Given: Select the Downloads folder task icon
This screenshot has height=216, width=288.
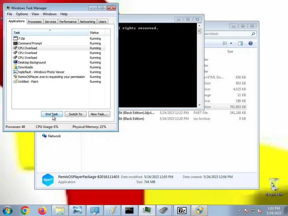Looking at the screenshot, I should pyautogui.click(x=15, y=67).
